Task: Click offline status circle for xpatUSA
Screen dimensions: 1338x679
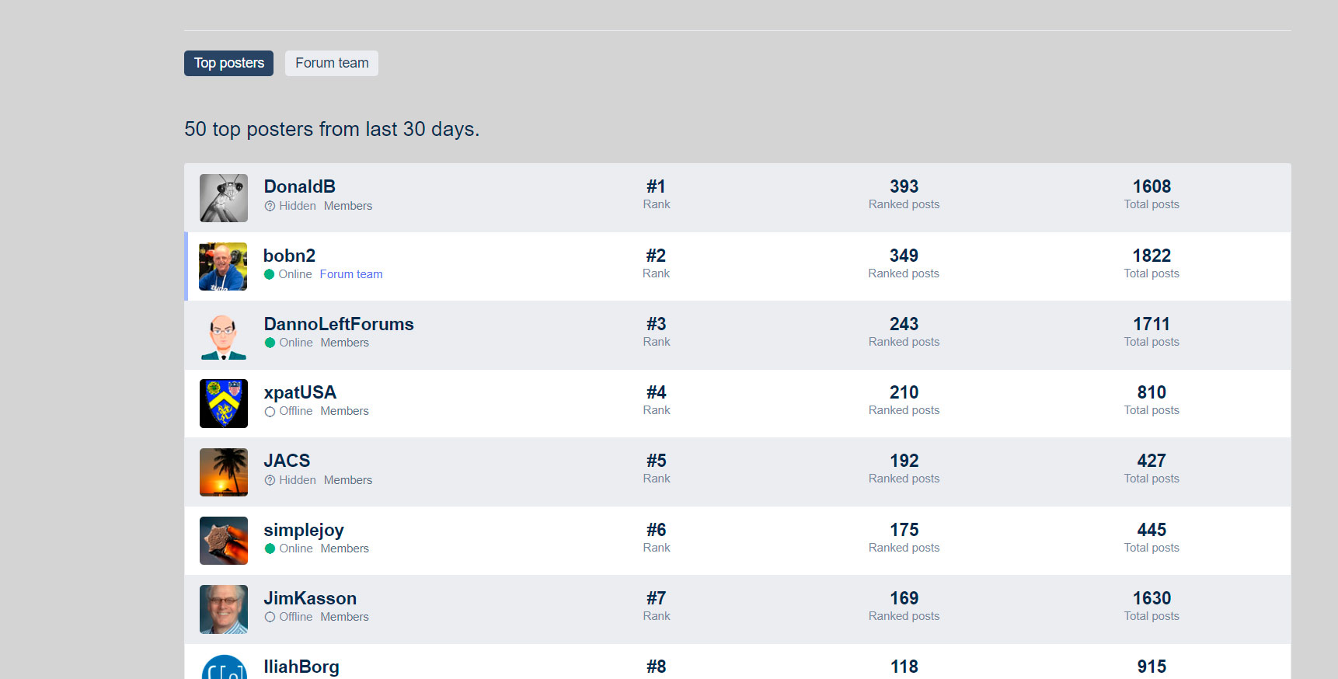Action: pos(270,412)
